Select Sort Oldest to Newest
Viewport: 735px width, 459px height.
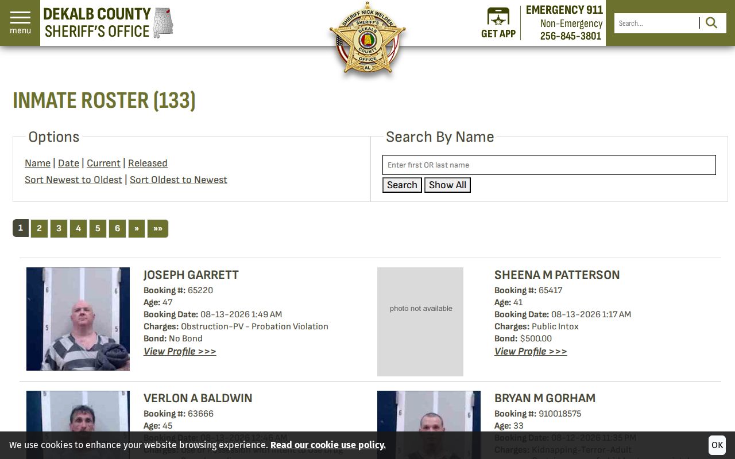[179, 180]
